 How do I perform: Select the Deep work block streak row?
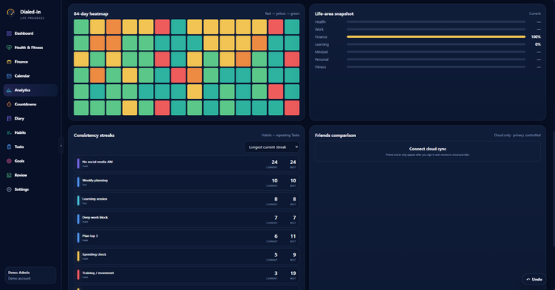point(186,219)
